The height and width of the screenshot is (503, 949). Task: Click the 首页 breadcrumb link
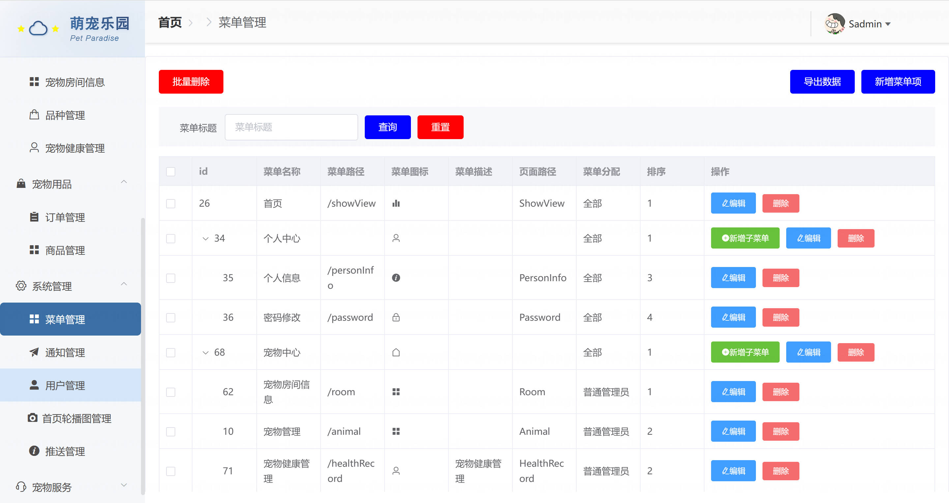click(170, 22)
